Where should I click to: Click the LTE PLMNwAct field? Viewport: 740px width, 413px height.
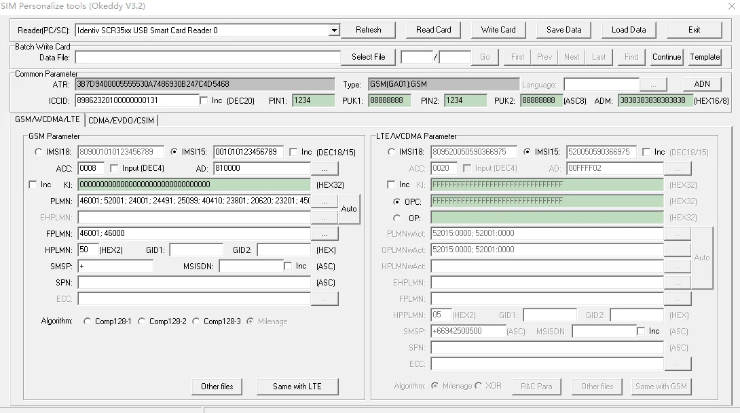pyautogui.click(x=547, y=234)
